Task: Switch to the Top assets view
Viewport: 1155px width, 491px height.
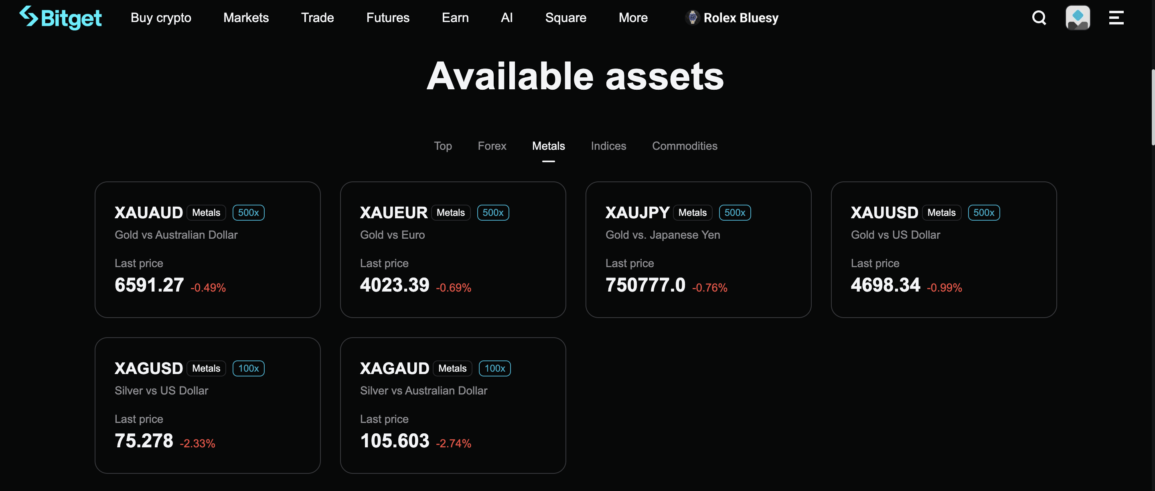Action: click(x=442, y=146)
